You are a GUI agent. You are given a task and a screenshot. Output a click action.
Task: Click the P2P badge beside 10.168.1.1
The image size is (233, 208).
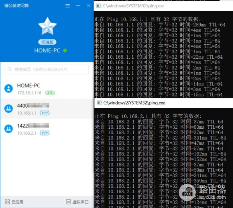coord(45,113)
